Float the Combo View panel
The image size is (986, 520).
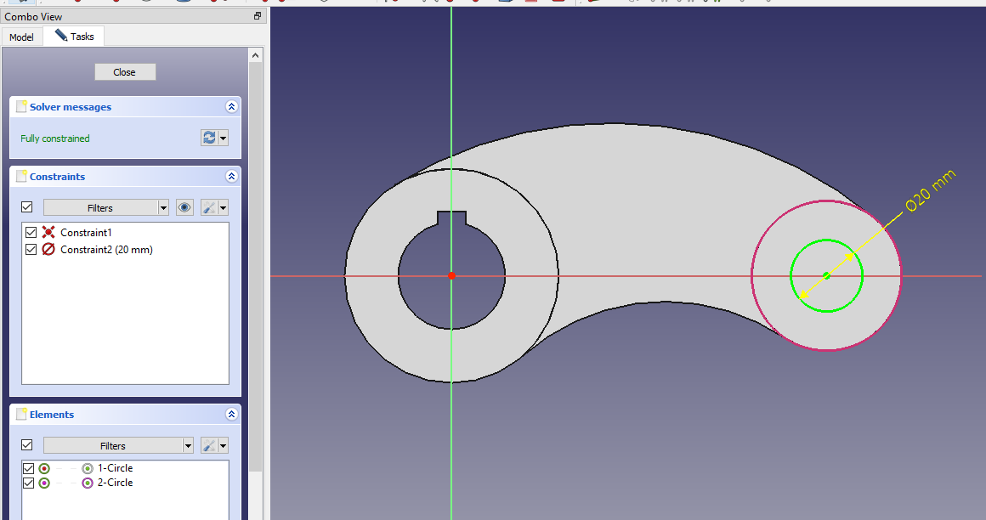click(x=258, y=16)
